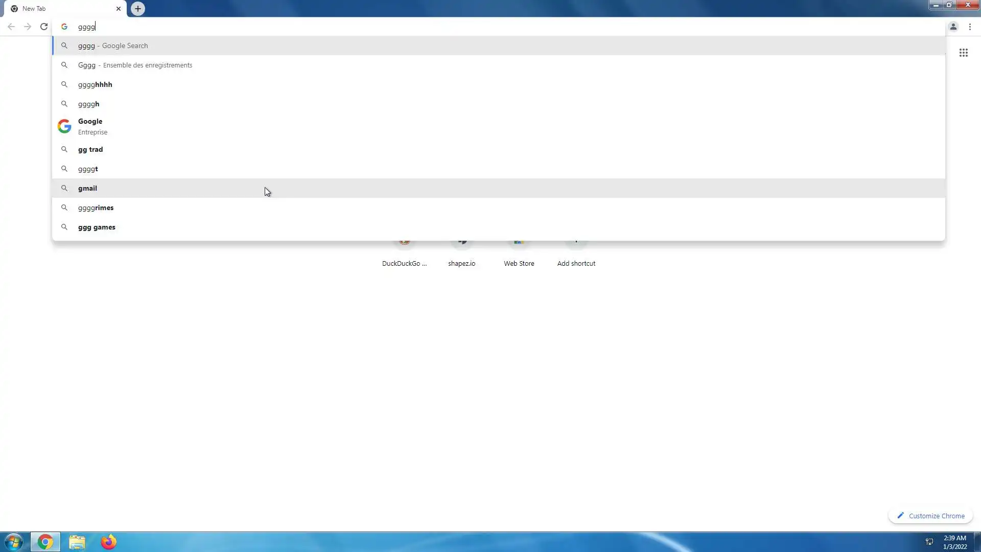Select 'gggg - Google Search' suggestion

tap(113, 45)
